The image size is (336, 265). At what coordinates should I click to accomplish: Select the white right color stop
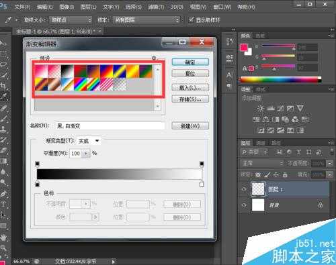(x=202, y=184)
